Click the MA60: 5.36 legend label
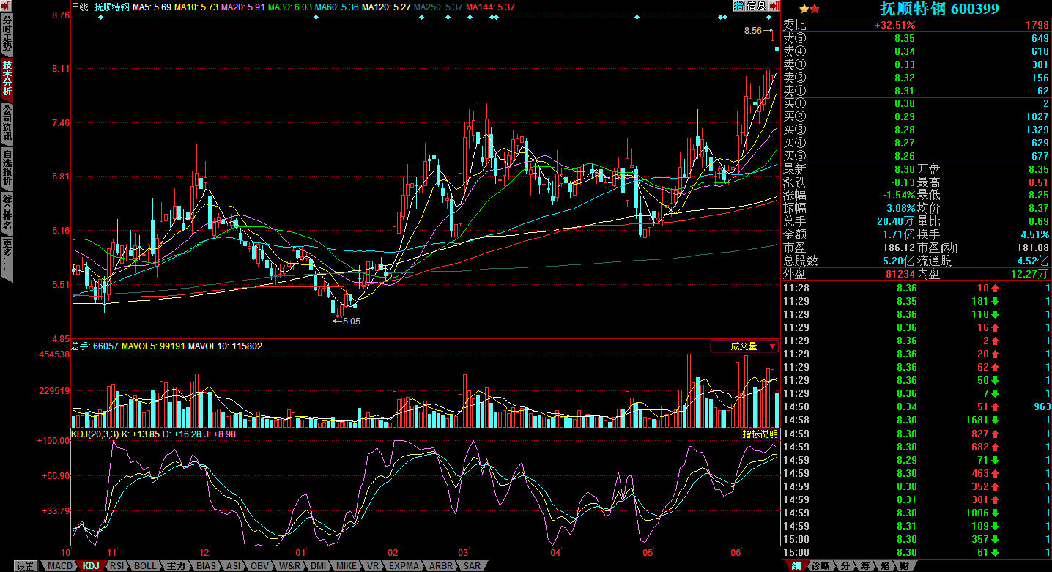Screen dimensions: 1052x572 coord(337,7)
